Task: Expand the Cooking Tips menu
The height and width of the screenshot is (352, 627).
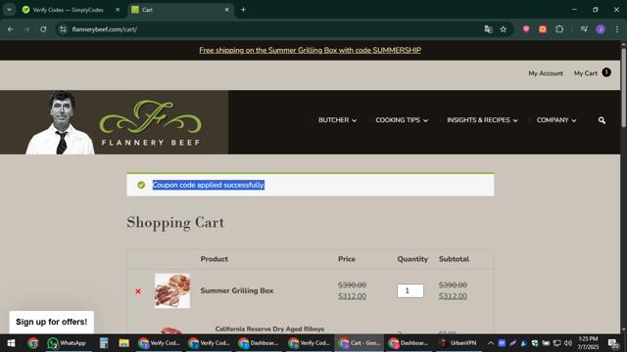Action: point(402,120)
